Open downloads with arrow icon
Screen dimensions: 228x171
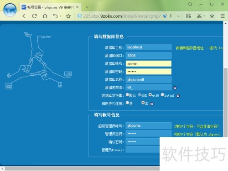pyautogui.click(x=212, y=16)
